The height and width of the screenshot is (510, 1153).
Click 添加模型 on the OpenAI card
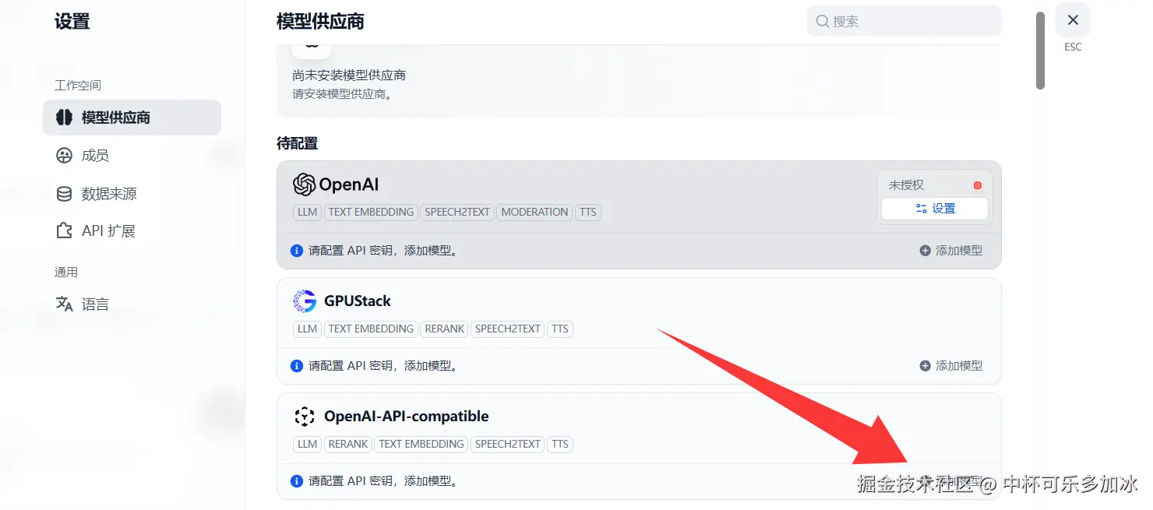[x=951, y=251]
